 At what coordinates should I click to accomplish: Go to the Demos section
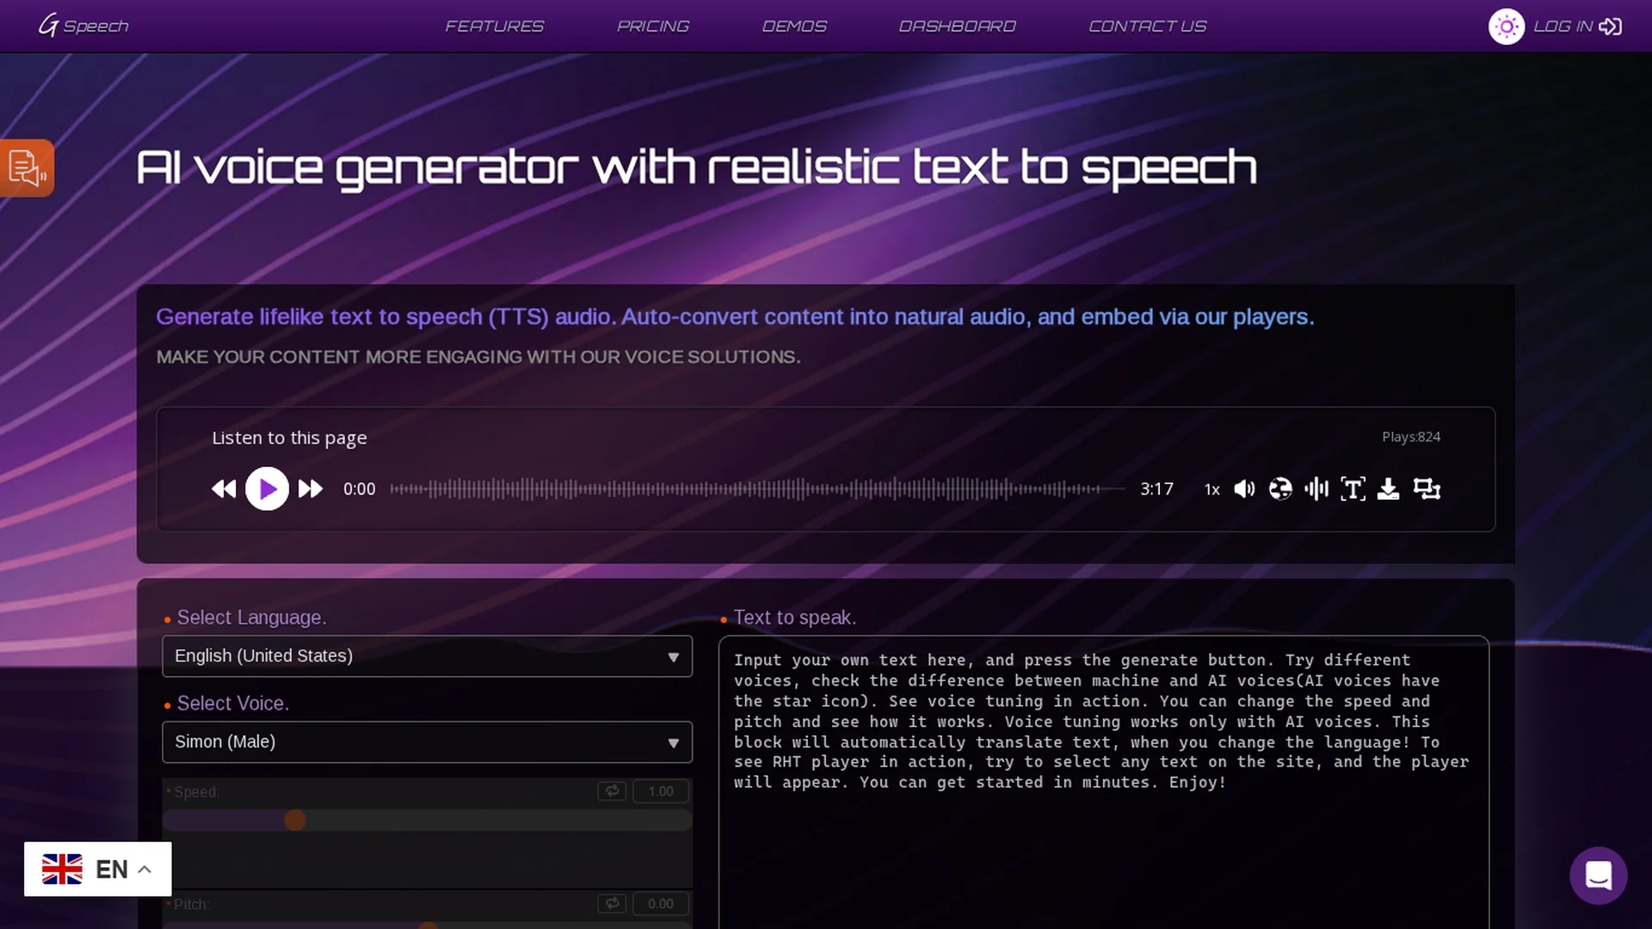[x=794, y=26]
